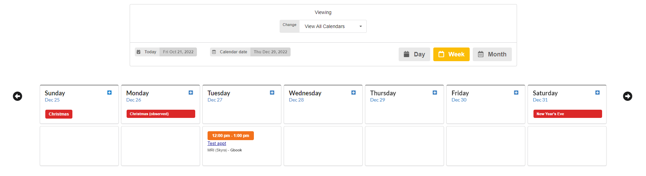Select the Week view button
646x176 pixels.
pos(451,54)
